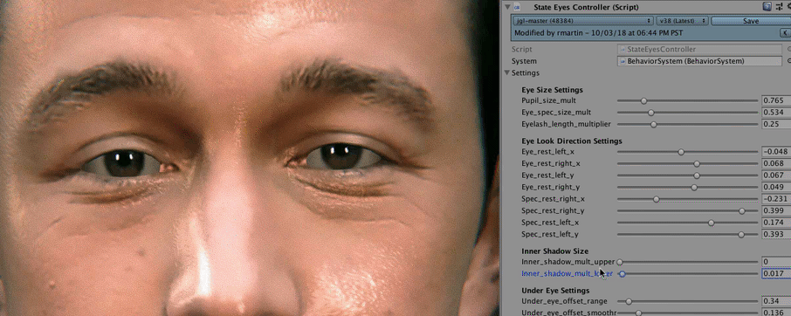Click the Pupil_size_mult value field 0.765
This screenshot has height=316, width=791.
coord(776,100)
